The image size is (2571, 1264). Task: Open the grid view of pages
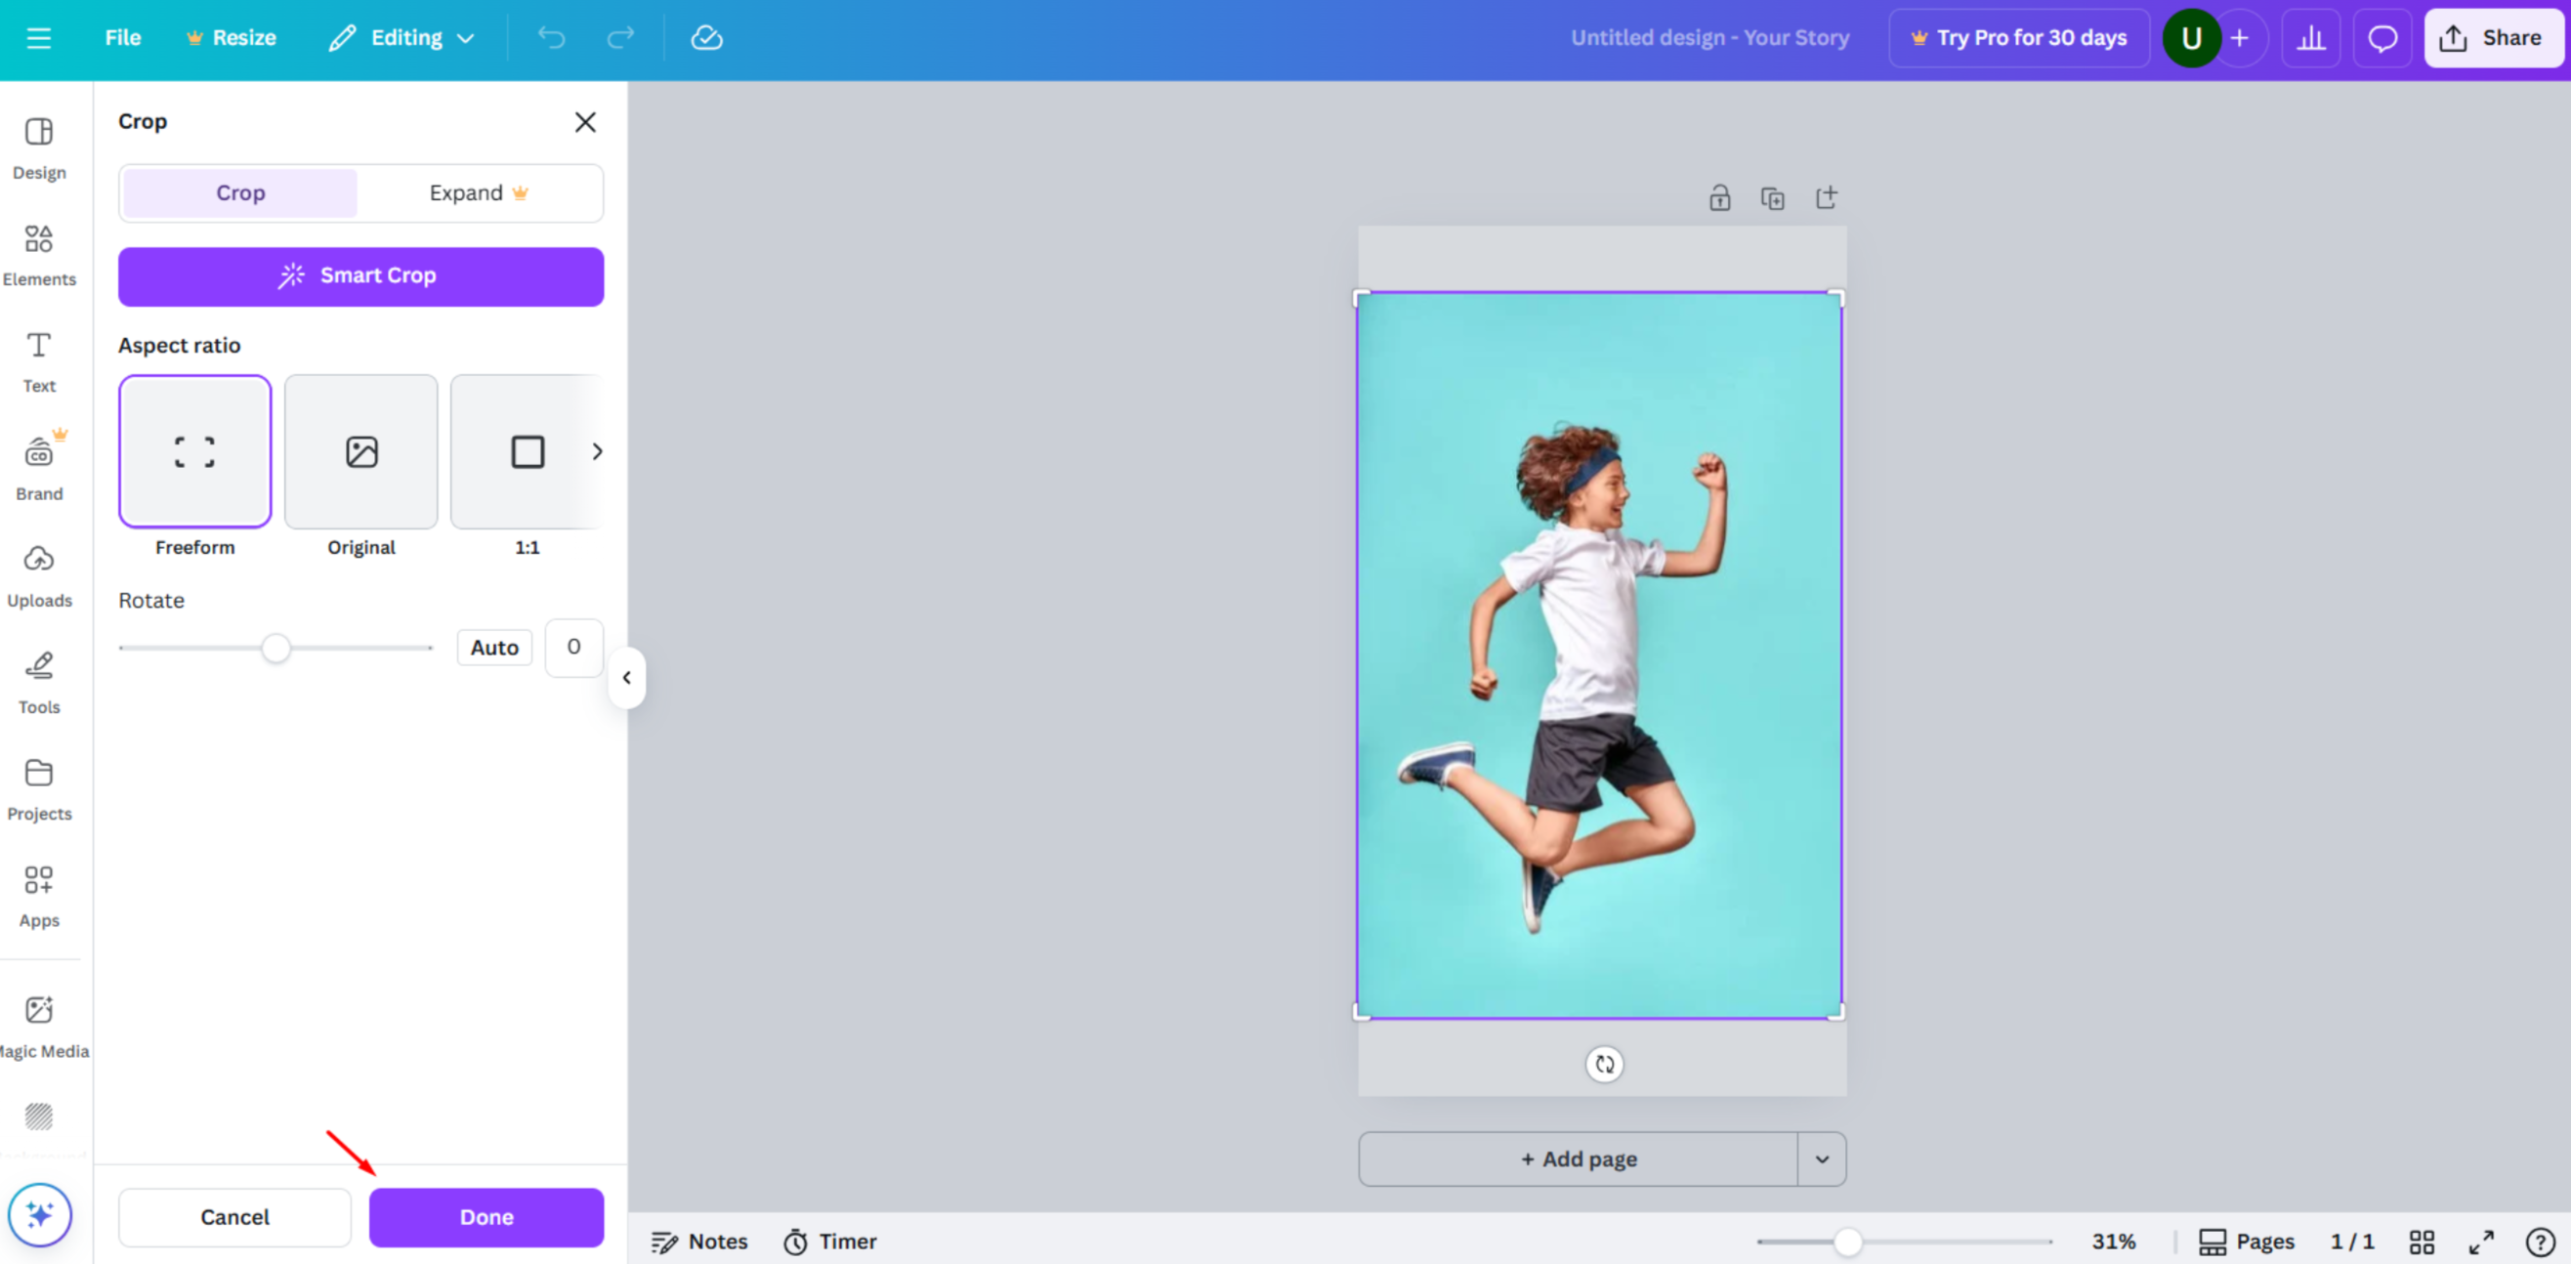point(2423,1241)
